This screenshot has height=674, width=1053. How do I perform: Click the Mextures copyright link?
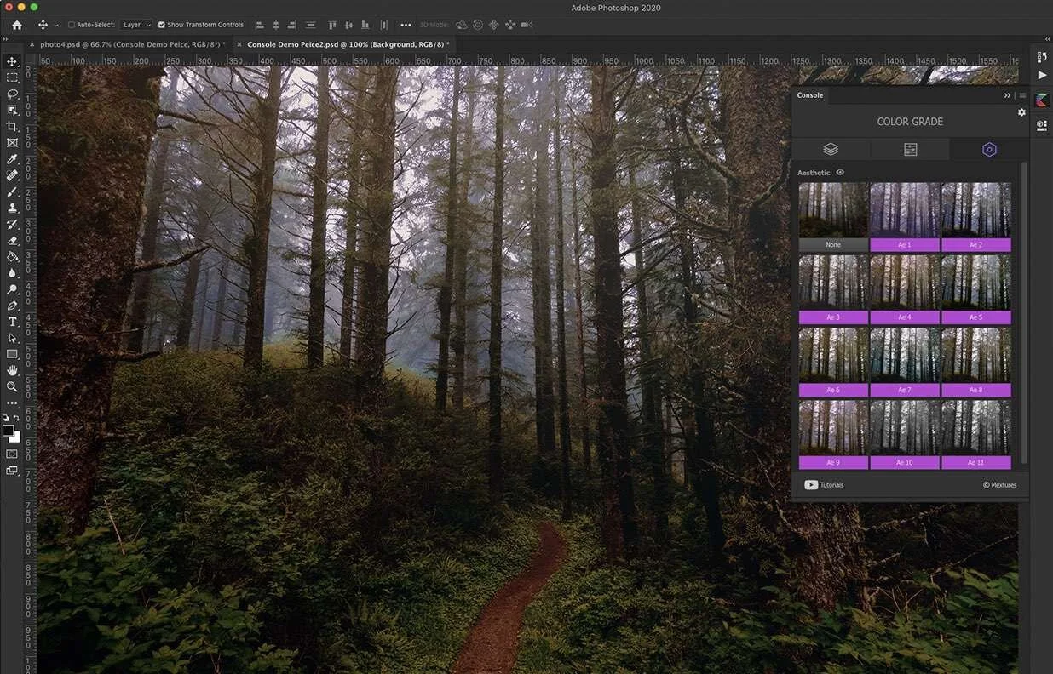[1000, 485]
